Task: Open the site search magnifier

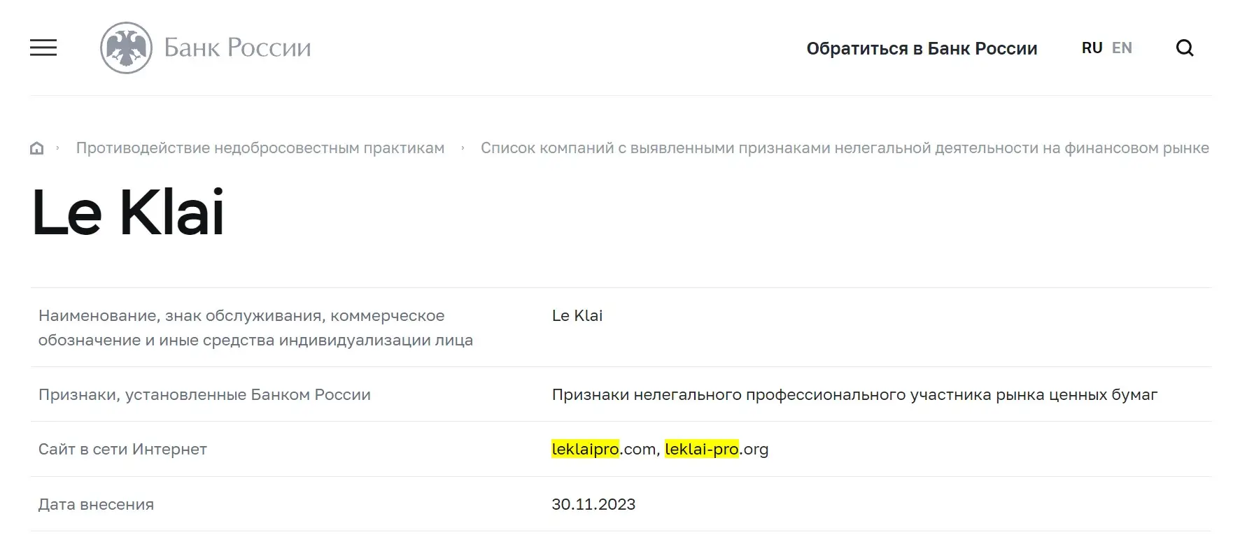Action: 1185,48
